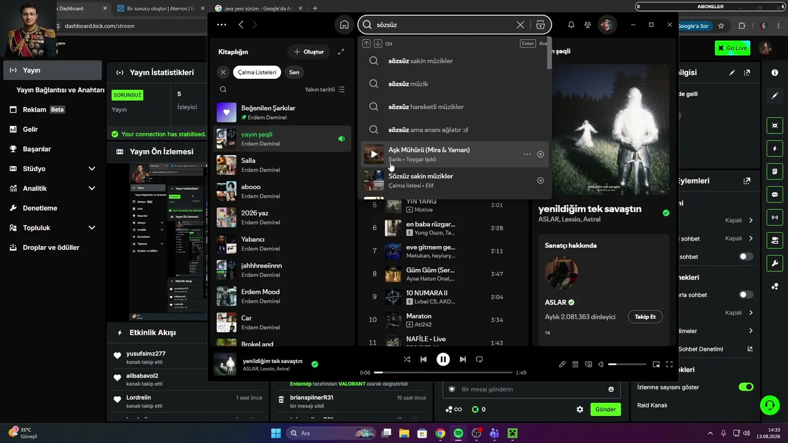Select suggestion "sözsüz sakin müzikler"
The width and height of the screenshot is (788, 443).
coord(454,61)
